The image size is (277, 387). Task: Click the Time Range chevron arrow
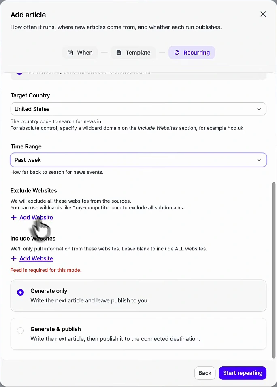point(259,160)
